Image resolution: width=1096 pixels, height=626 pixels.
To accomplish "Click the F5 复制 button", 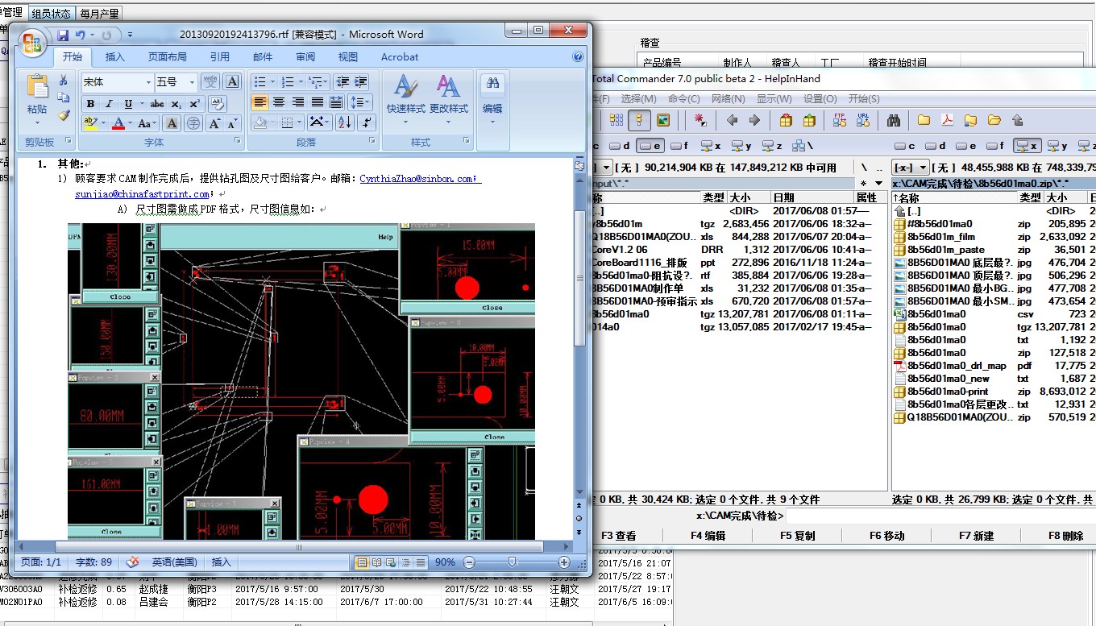I will tap(797, 536).
